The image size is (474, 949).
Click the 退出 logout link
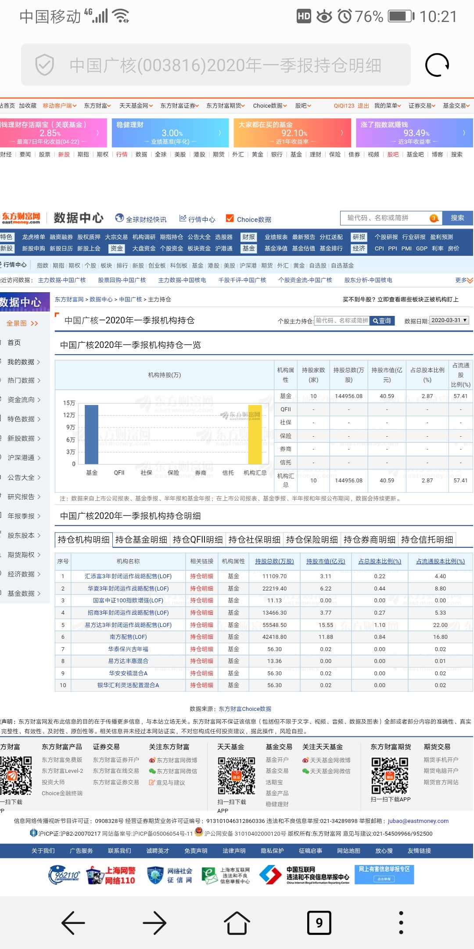[363, 106]
